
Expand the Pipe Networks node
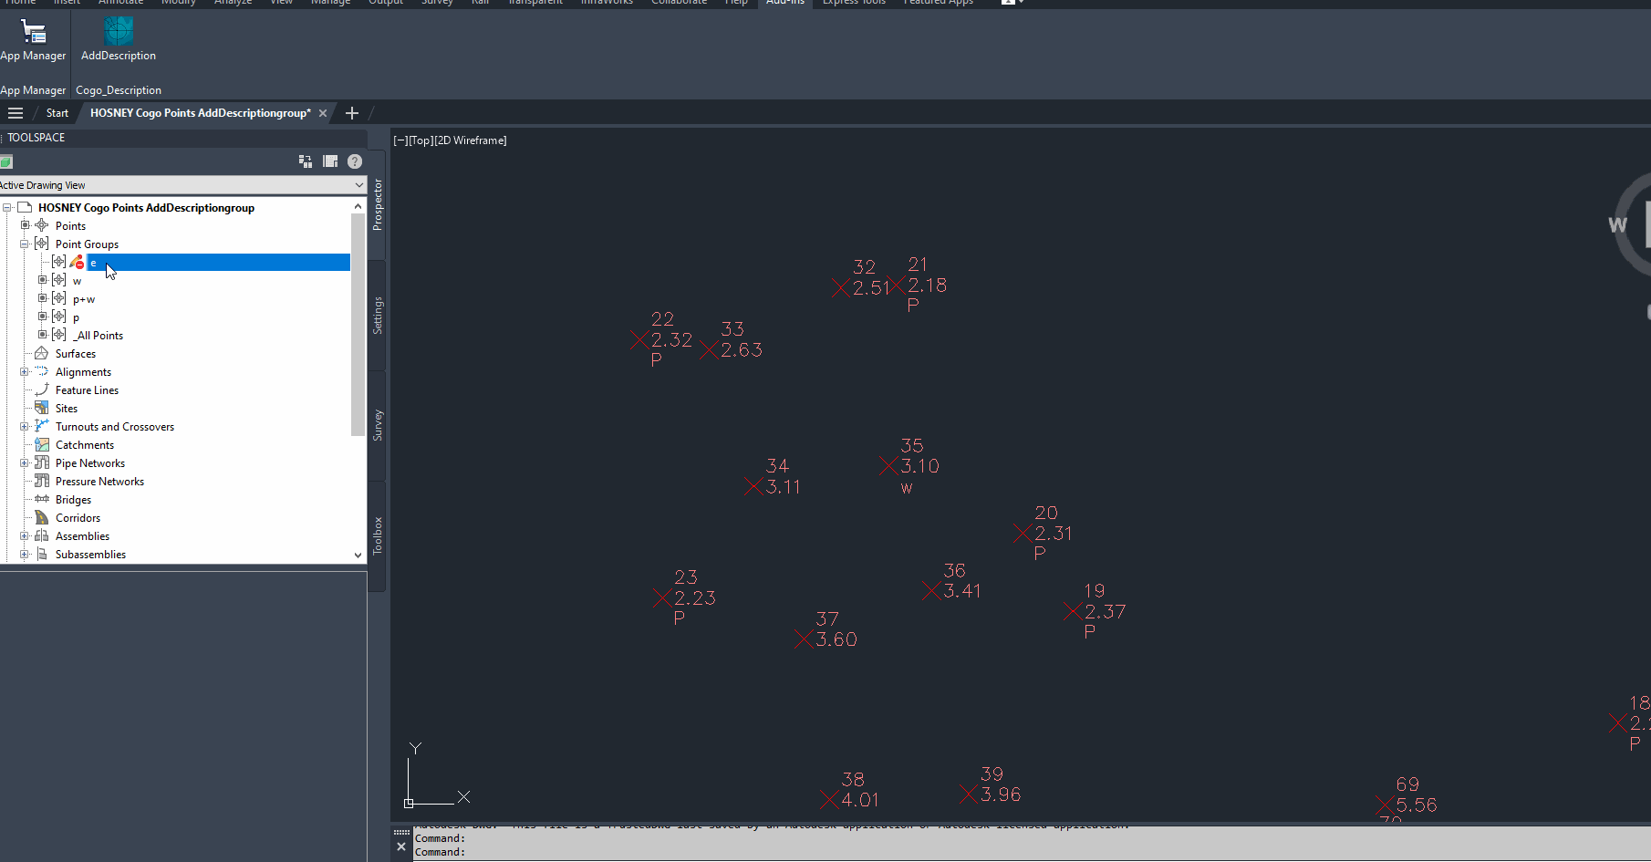pyautogui.click(x=25, y=462)
